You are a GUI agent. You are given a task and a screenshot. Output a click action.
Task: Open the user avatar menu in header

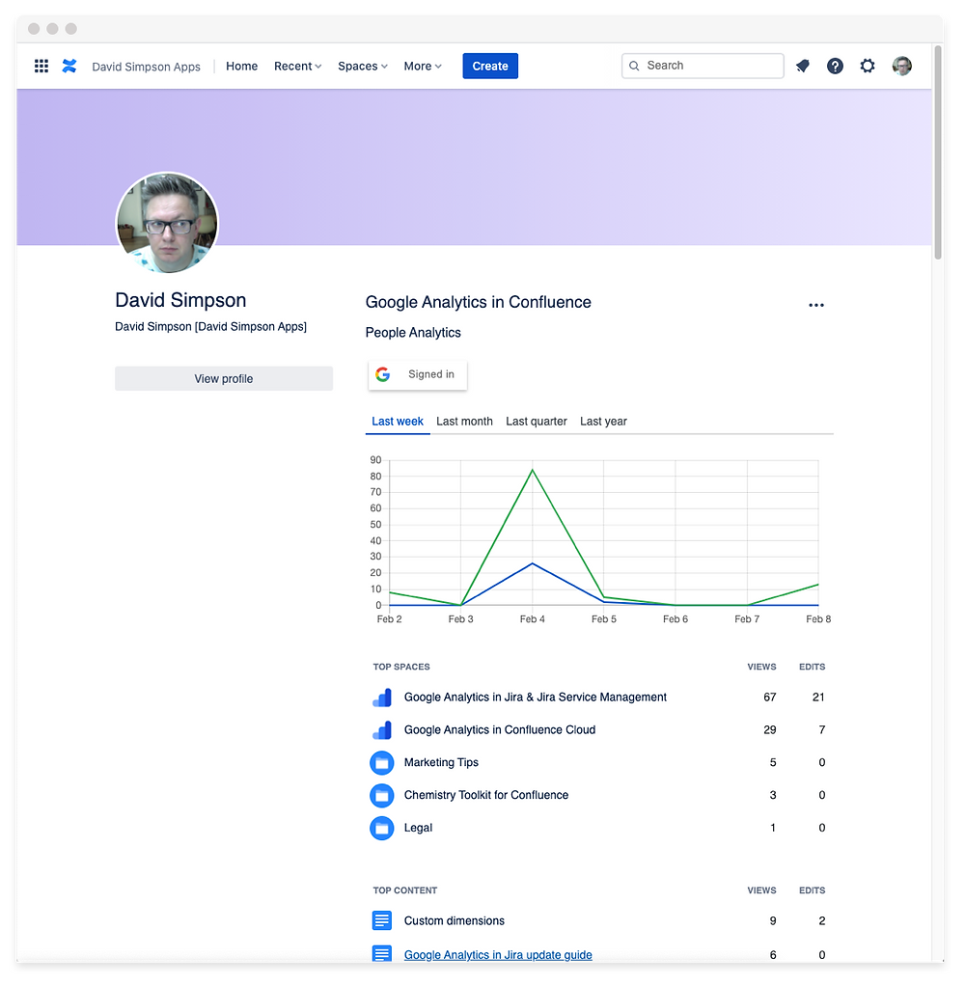(x=902, y=66)
